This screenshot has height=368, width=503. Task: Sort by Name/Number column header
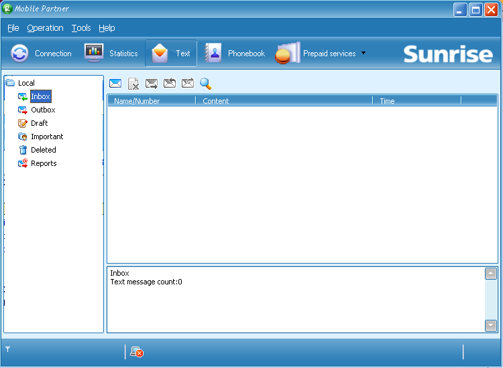pos(152,101)
